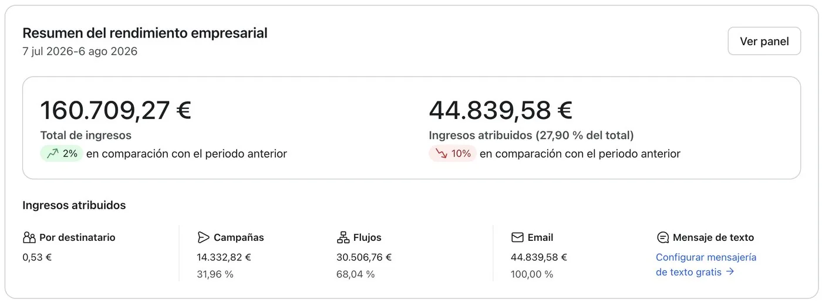The height and width of the screenshot is (303, 822).
Task: Click the red downward trend arrow icon
Action: [441, 154]
